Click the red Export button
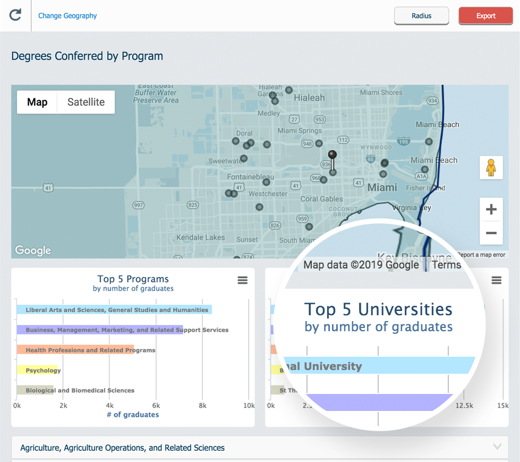The height and width of the screenshot is (462, 520). click(485, 16)
